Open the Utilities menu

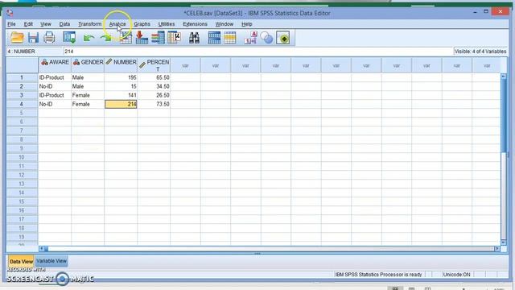pos(167,24)
